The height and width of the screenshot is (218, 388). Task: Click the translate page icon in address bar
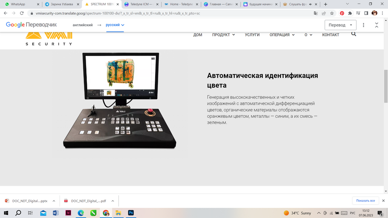point(316,13)
